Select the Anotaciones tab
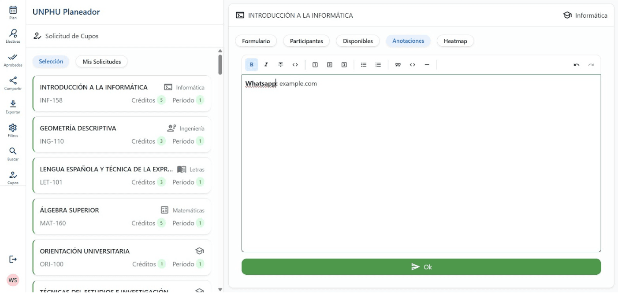This screenshot has width=618, height=295. [408, 41]
